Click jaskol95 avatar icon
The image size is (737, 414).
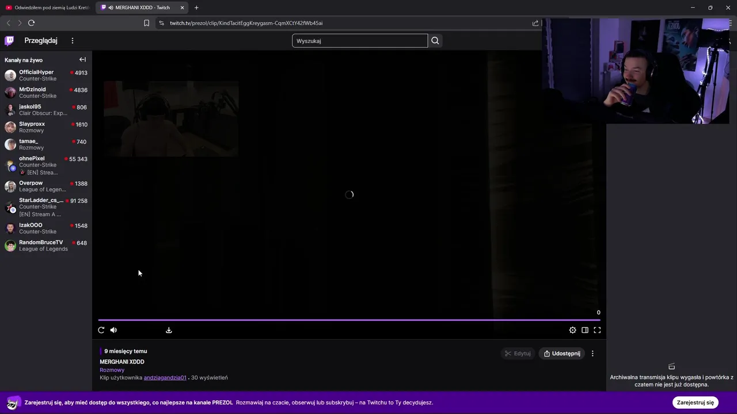tap(10, 110)
